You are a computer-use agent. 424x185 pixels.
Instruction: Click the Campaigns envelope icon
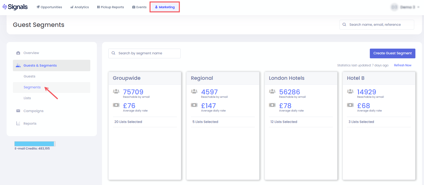pyautogui.click(x=18, y=111)
